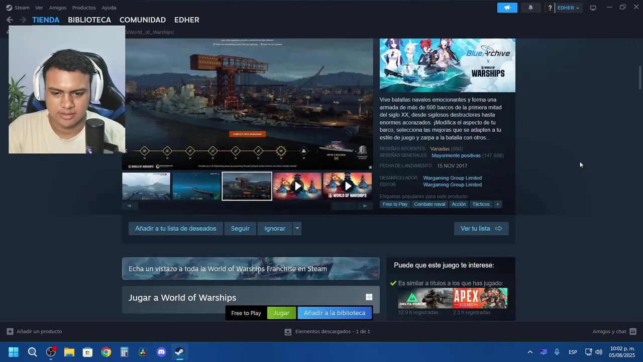The height and width of the screenshot is (362, 643).
Task: Click Añadir un producto
Action: click(34, 331)
